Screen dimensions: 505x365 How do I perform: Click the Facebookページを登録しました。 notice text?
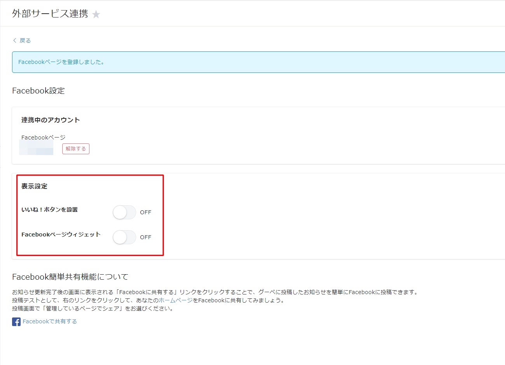[61, 62]
